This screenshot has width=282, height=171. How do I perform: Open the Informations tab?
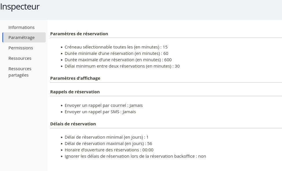tap(21, 27)
